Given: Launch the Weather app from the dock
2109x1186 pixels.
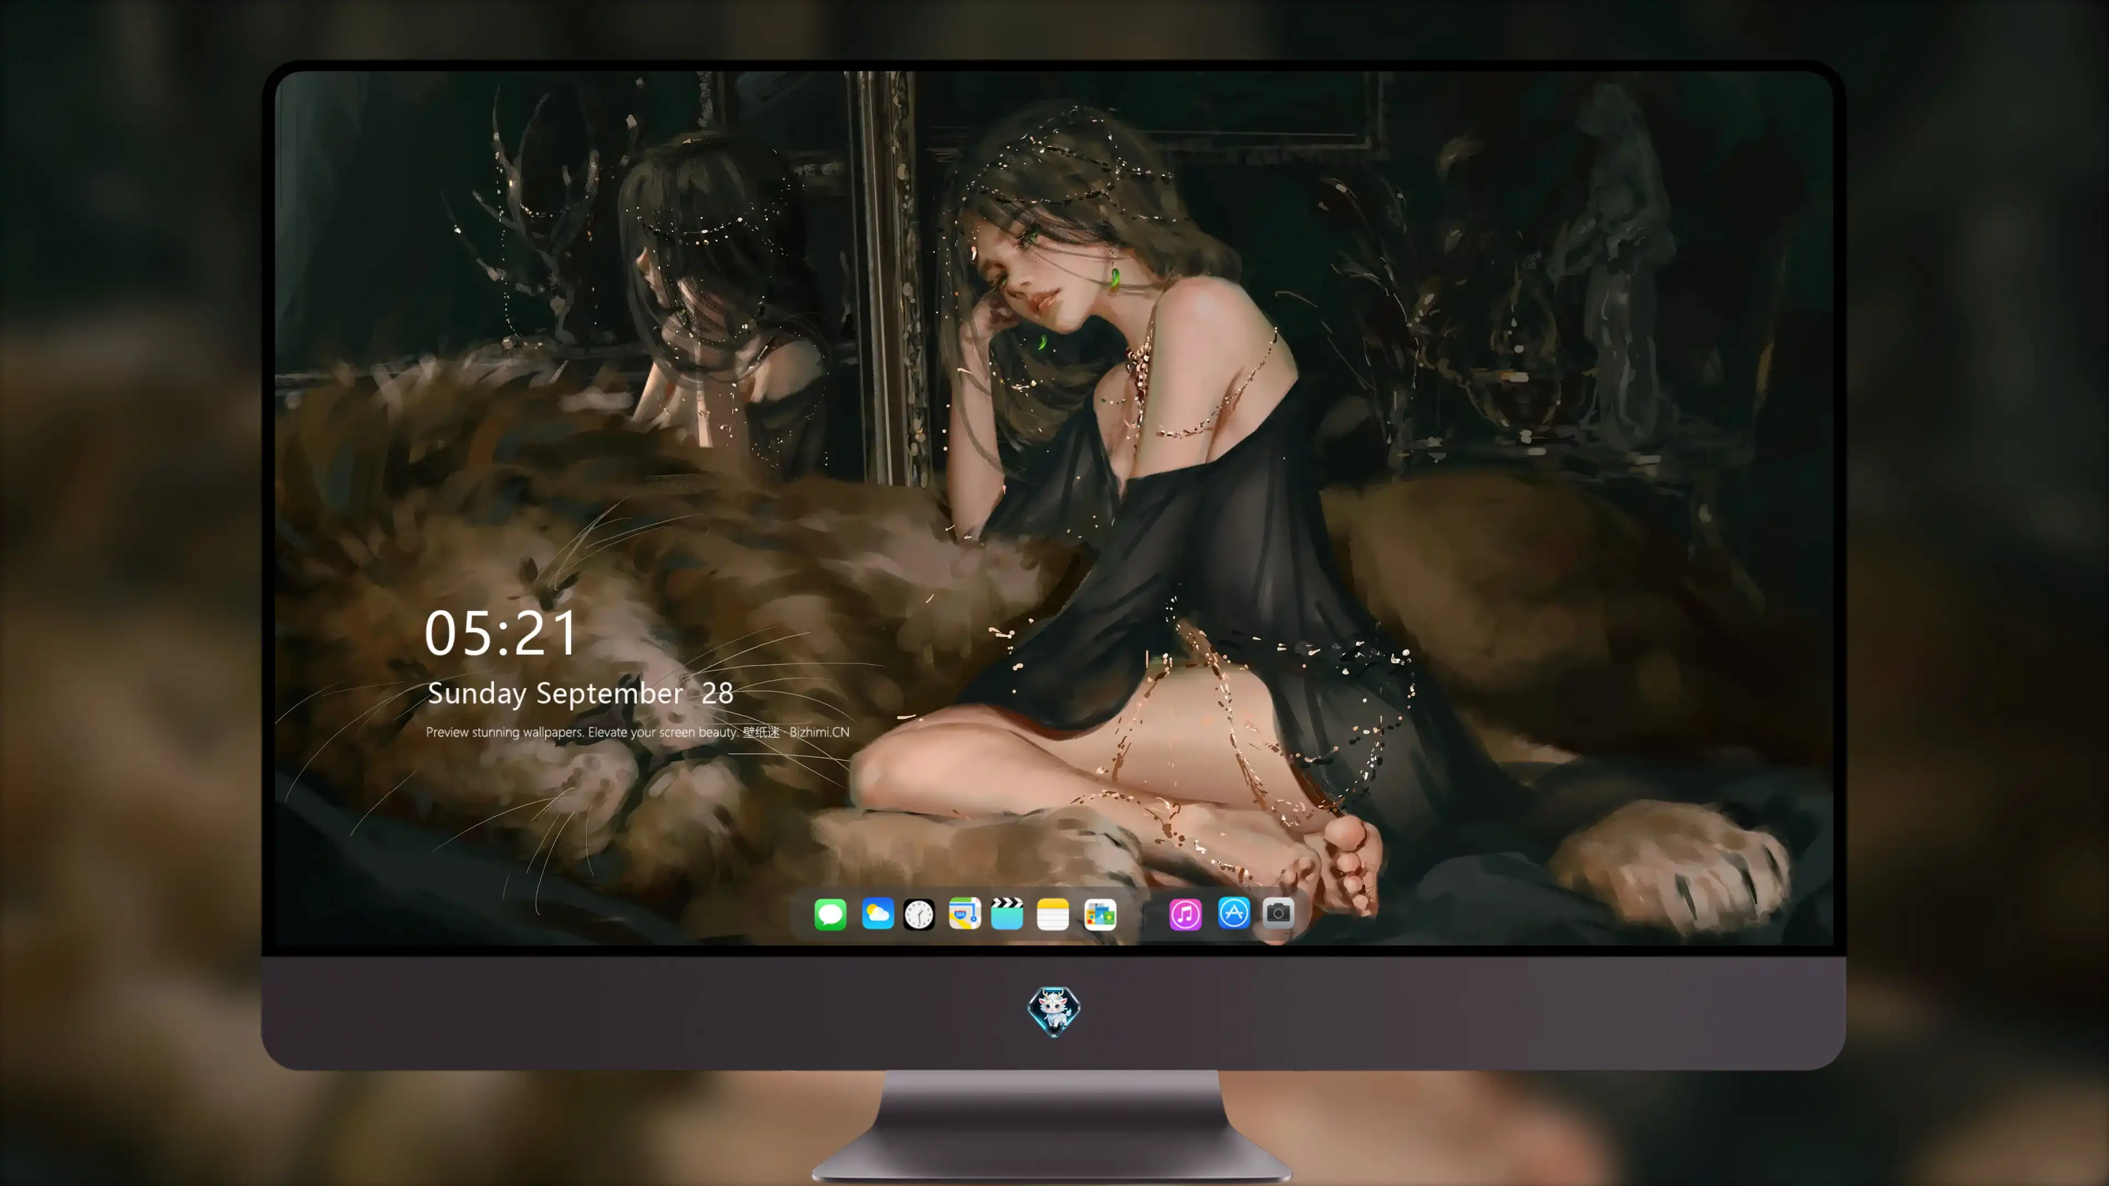Looking at the screenshot, I should (878, 914).
